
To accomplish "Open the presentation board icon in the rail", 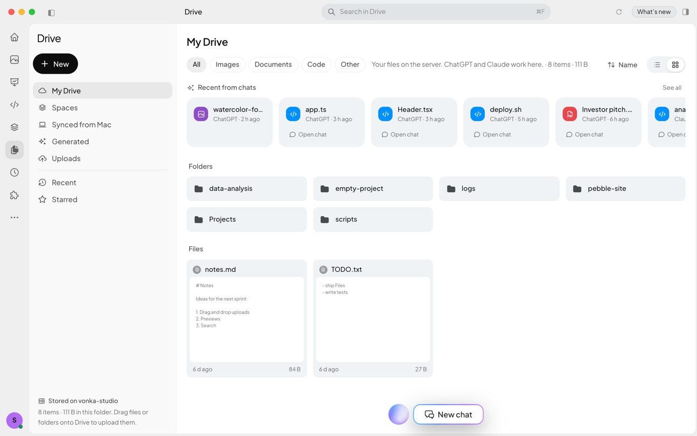I will pyautogui.click(x=14, y=82).
